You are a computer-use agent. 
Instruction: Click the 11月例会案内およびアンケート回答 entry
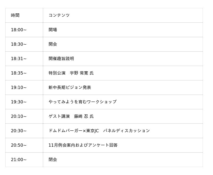point(83,145)
